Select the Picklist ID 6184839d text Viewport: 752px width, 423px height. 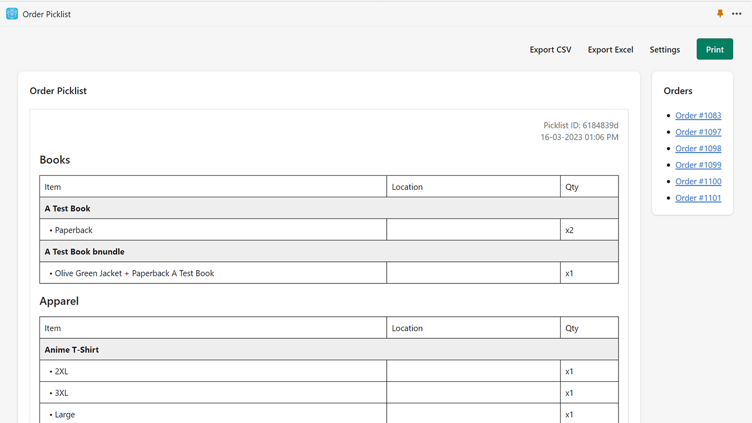click(x=581, y=125)
